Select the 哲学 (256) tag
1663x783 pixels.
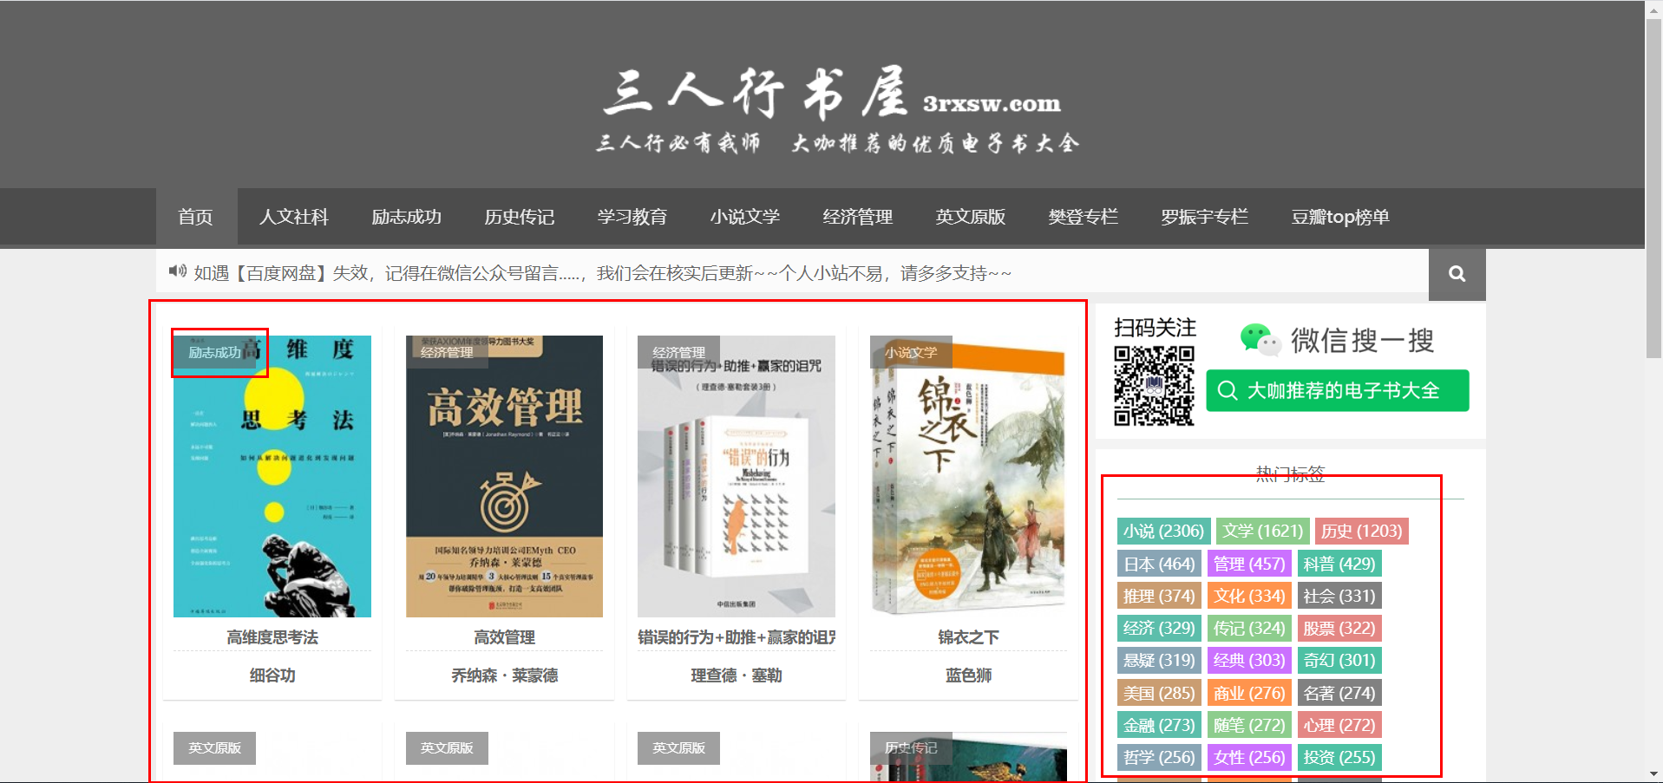(x=1158, y=757)
